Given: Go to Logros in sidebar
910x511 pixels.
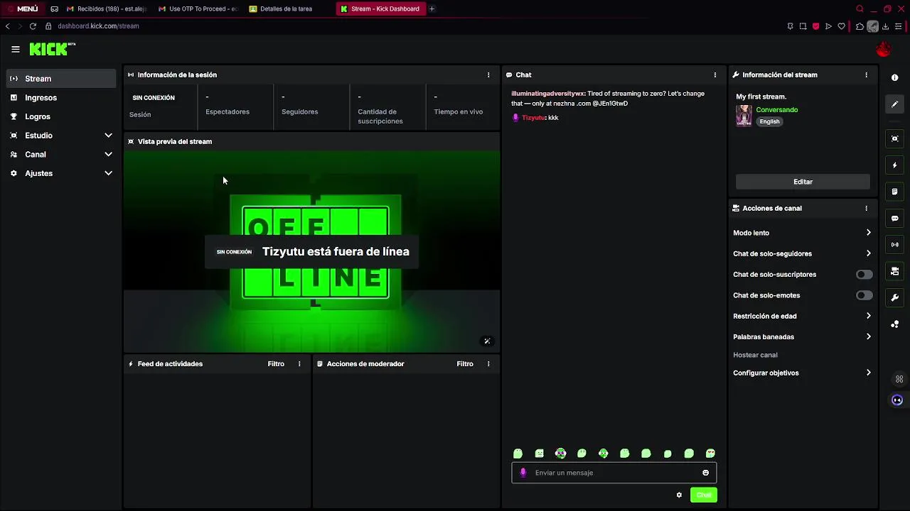Looking at the screenshot, I should (61, 116).
